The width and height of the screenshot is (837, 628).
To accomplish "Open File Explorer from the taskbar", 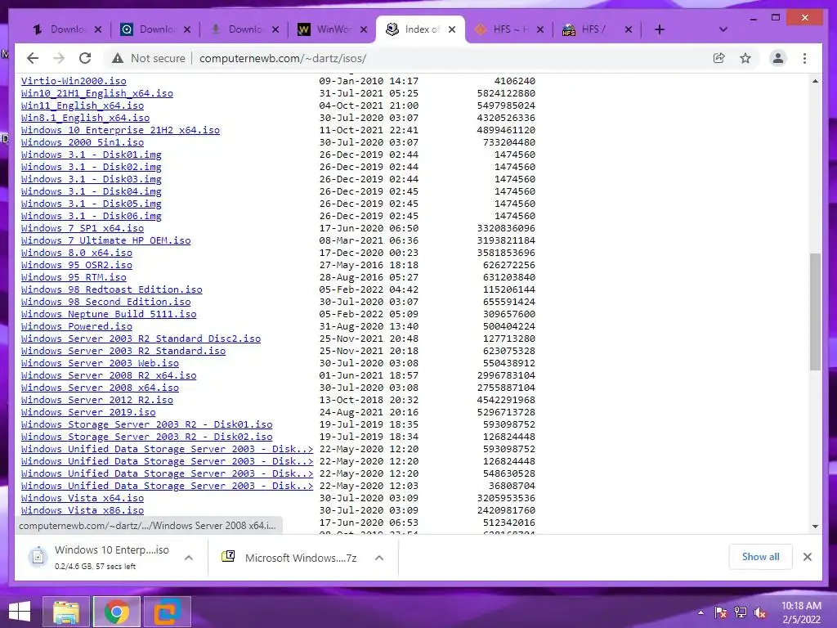I will [x=66, y=612].
